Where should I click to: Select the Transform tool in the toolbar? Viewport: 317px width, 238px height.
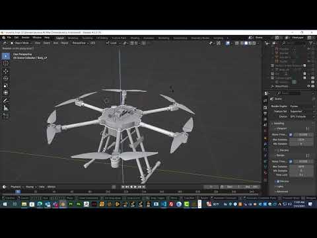coord(6,93)
